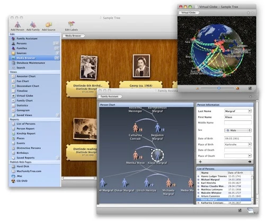Expand Saved Reports arrow badge
Screen dimensions: 265x221
click(x=57, y=158)
